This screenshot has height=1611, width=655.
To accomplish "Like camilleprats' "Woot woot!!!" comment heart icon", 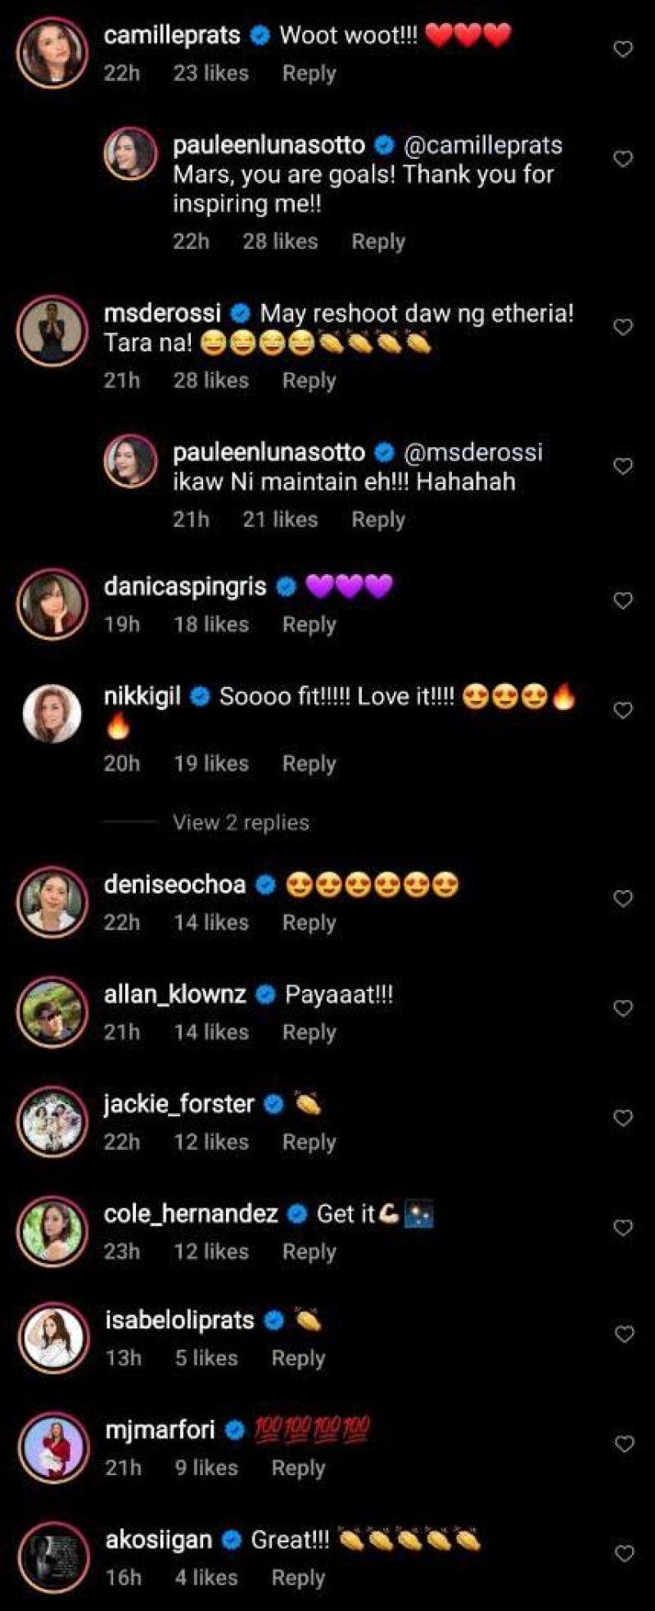I will (x=622, y=48).
